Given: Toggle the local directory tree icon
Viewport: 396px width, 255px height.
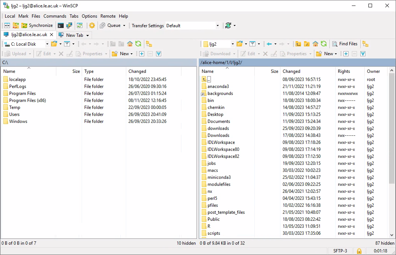Looking at the screenshot, I should [149, 44].
